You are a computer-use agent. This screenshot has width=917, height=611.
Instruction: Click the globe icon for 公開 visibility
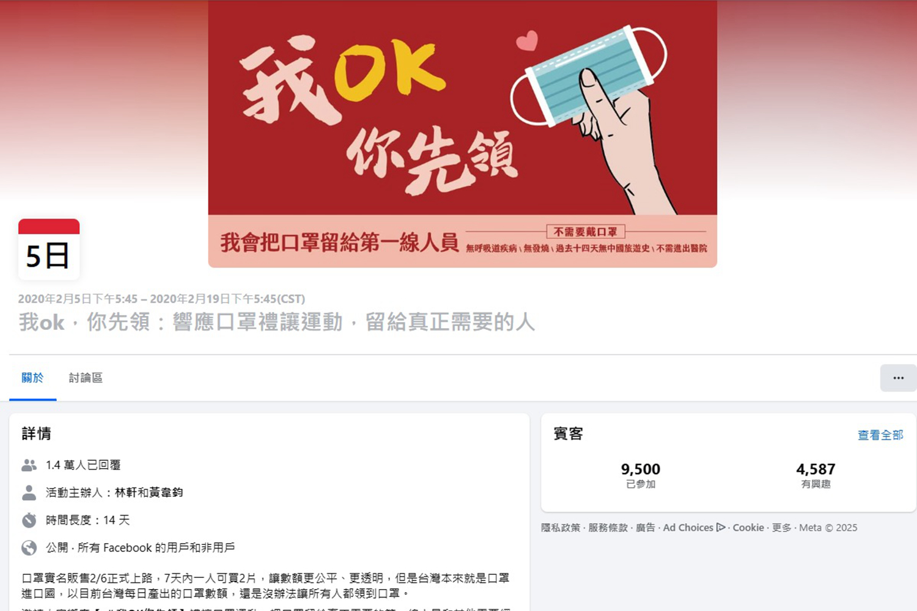tap(29, 547)
